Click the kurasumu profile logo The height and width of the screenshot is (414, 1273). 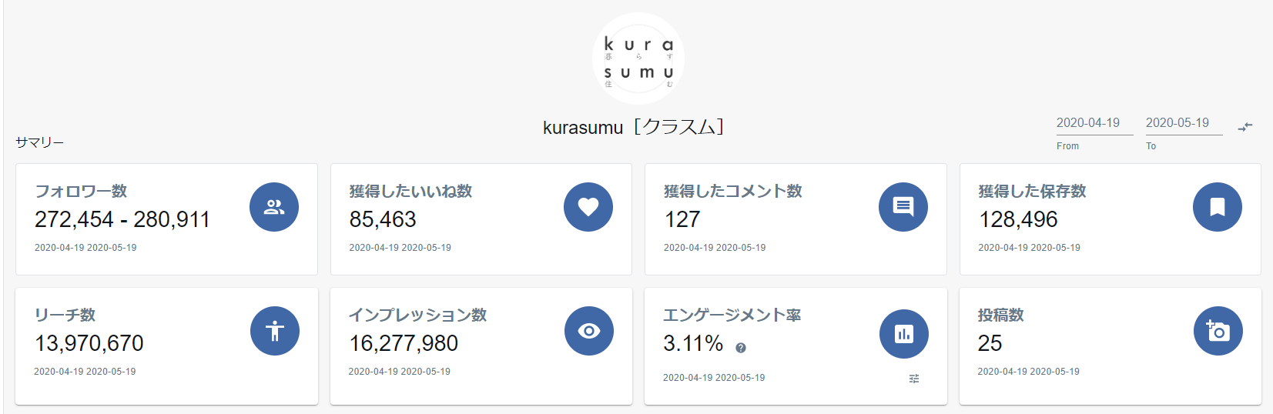coord(638,58)
